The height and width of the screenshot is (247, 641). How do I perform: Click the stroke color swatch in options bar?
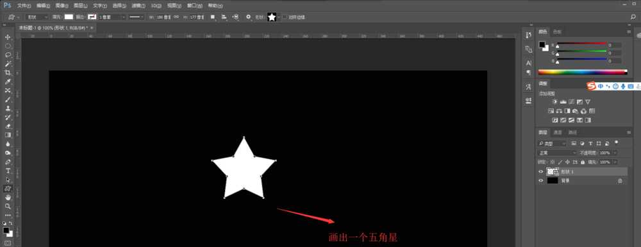click(x=92, y=17)
